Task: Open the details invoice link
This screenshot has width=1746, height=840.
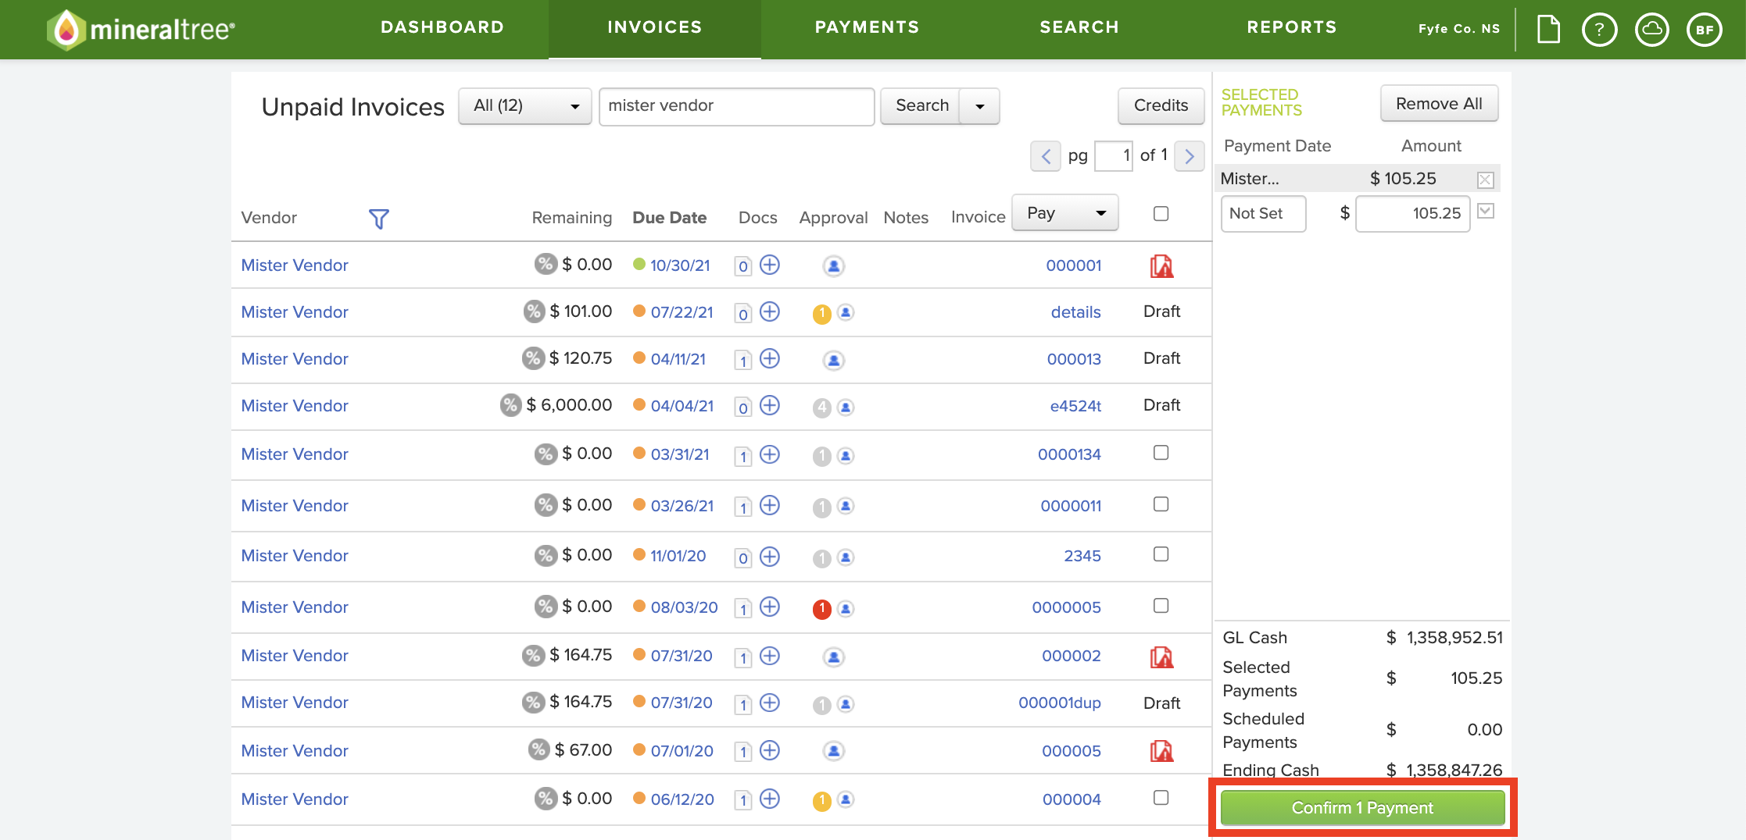Action: 1075,312
